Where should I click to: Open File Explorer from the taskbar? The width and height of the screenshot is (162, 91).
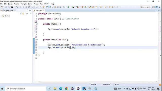pyautogui.click(x=55, y=89)
